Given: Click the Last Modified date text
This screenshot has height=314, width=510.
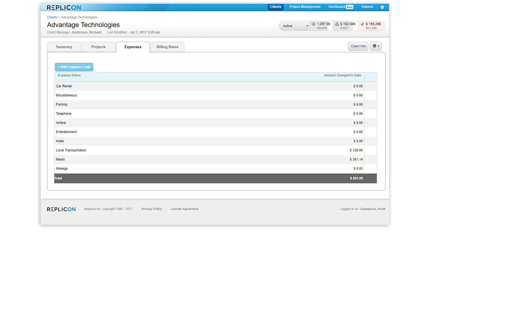Looking at the screenshot, I should click(133, 32).
